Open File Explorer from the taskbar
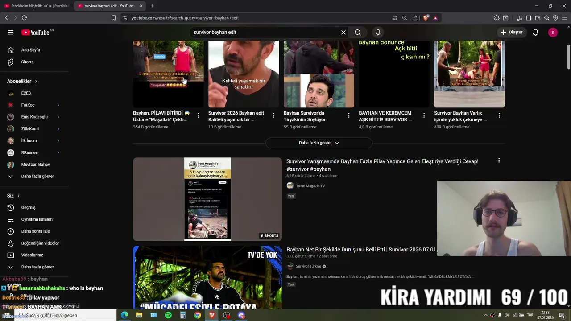571x321 pixels. 139,315
